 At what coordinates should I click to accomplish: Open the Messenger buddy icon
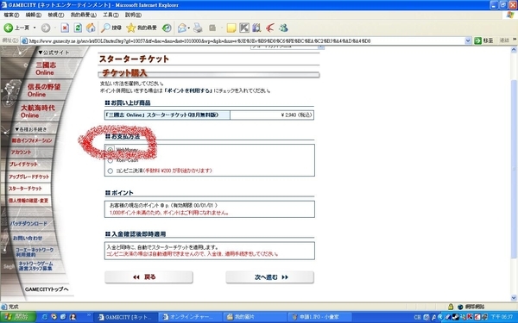point(283,28)
